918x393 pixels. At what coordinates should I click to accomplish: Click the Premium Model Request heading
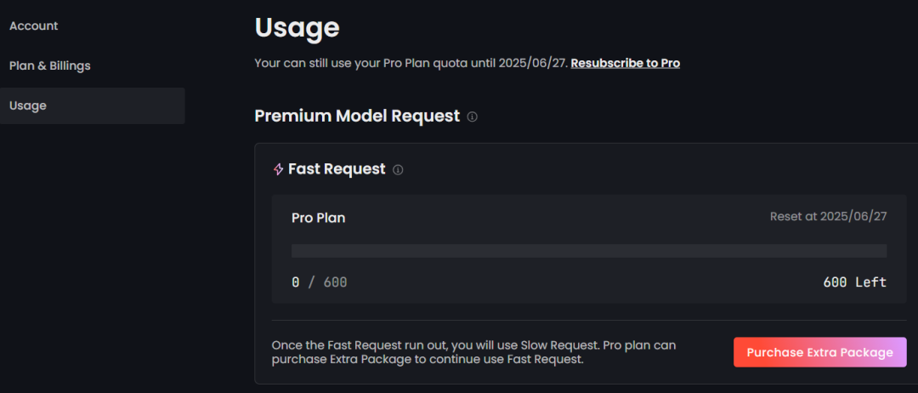(x=357, y=116)
